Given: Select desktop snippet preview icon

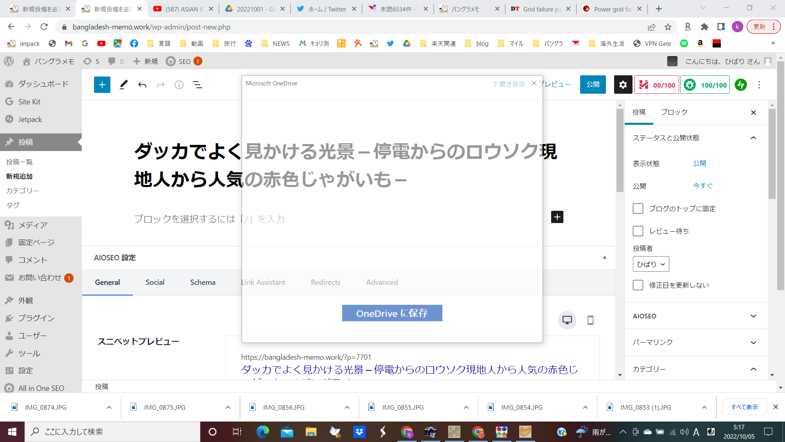Looking at the screenshot, I should pos(567,320).
